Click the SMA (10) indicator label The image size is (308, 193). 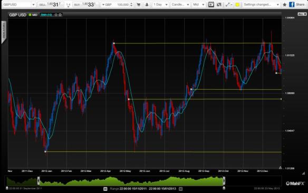click(x=46, y=15)
